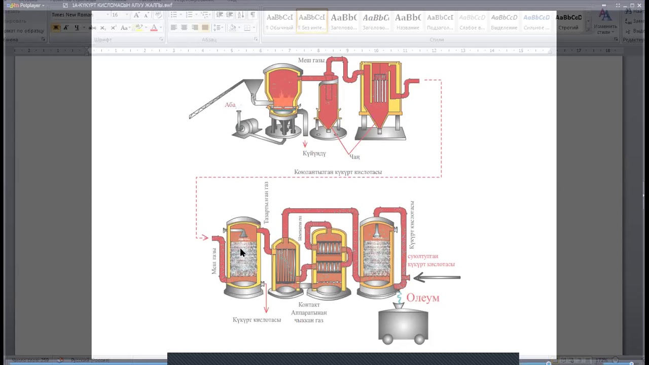The width and height of the screenshot is (649, 365).
Task: Toggle bold (Ж) formatting
Action: coord(56,27)
